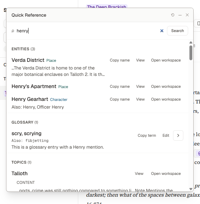Image resolution: width=200 pixels, height=204 pixels.
Task: Click 'The Deep Brackish' link in background document
Action: (x=107, y=6)
